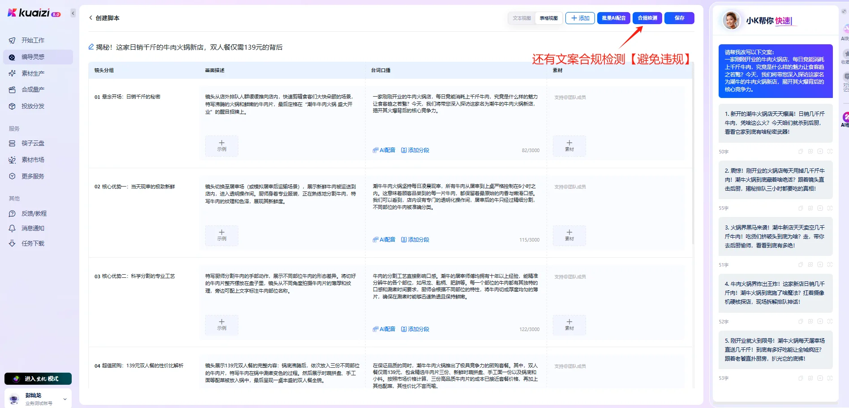Click the 添加 button
Viewport: 849px width, 408px height.
(x=580, y=18)
